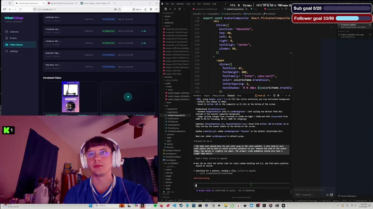Switch to the Ports panel tab
Screen dimensions: 373x209
pos(239,96)
